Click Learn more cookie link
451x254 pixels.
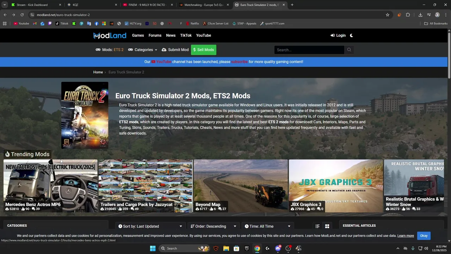[x=406, y=236]
